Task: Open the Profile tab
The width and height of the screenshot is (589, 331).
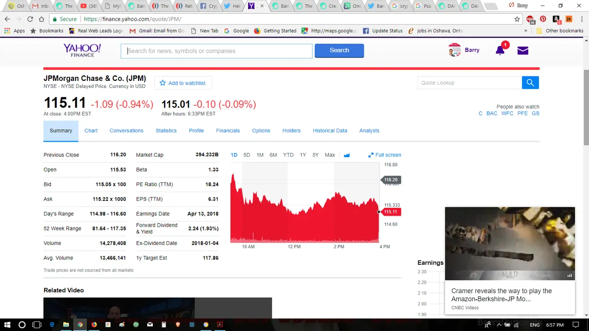Action: [x=196, y=131]
